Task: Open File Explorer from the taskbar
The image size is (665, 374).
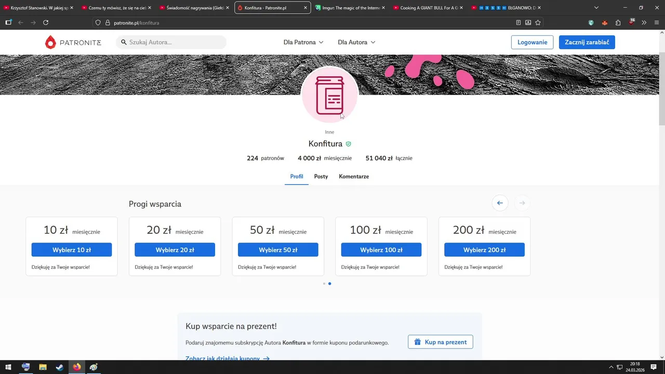Action: point(43,367)
